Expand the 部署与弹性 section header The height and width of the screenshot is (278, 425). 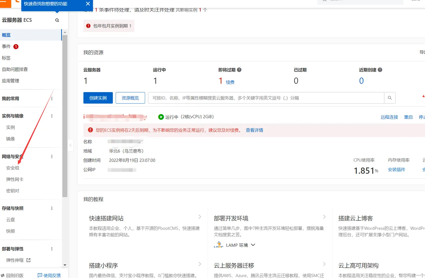point(13,249)
